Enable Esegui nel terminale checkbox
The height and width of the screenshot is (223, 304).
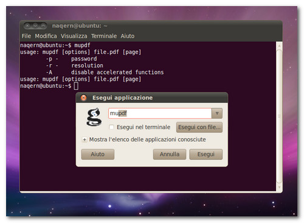tap(111, 127)
